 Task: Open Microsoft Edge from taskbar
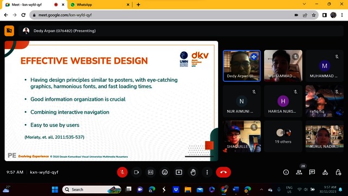click(152, 189)
